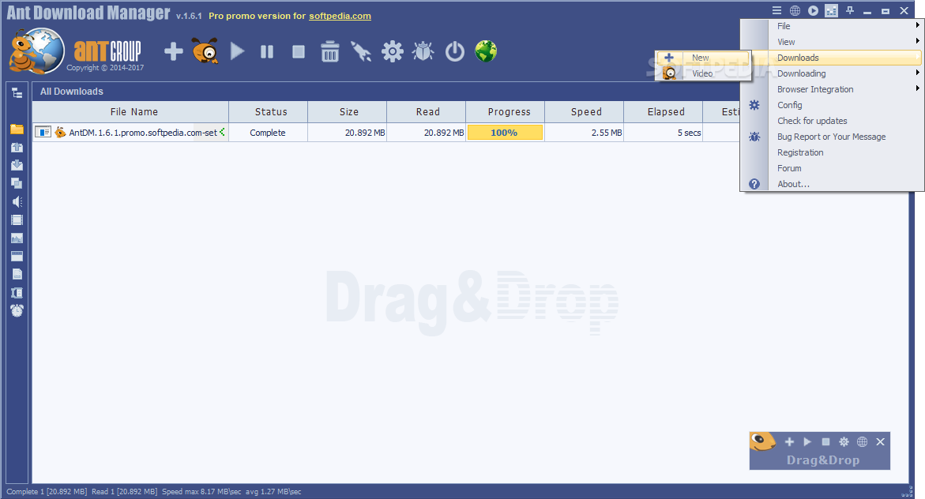Click the power shutdown icon in toolbar
The height and width of the screenshot is (499, 925).
455,51
